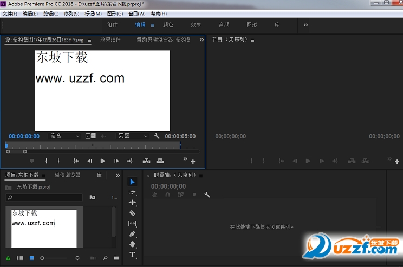This screenshot has width=403, height=267.
Task: Switch project panel to list view
Action: pos(20,258)
